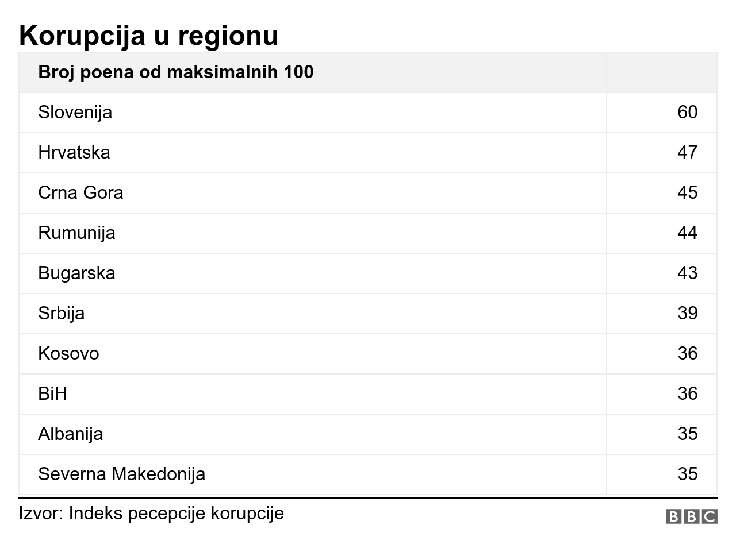Click the Srbija country name

pos(61,313)
